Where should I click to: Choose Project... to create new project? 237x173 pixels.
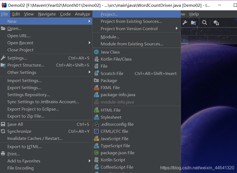[137, 14]
